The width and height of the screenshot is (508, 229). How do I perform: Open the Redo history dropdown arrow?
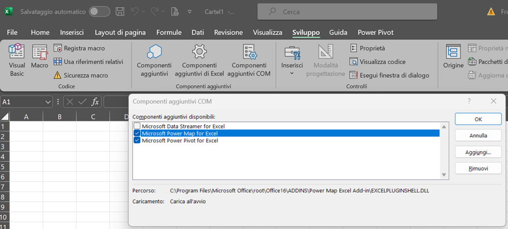[163, 12]
